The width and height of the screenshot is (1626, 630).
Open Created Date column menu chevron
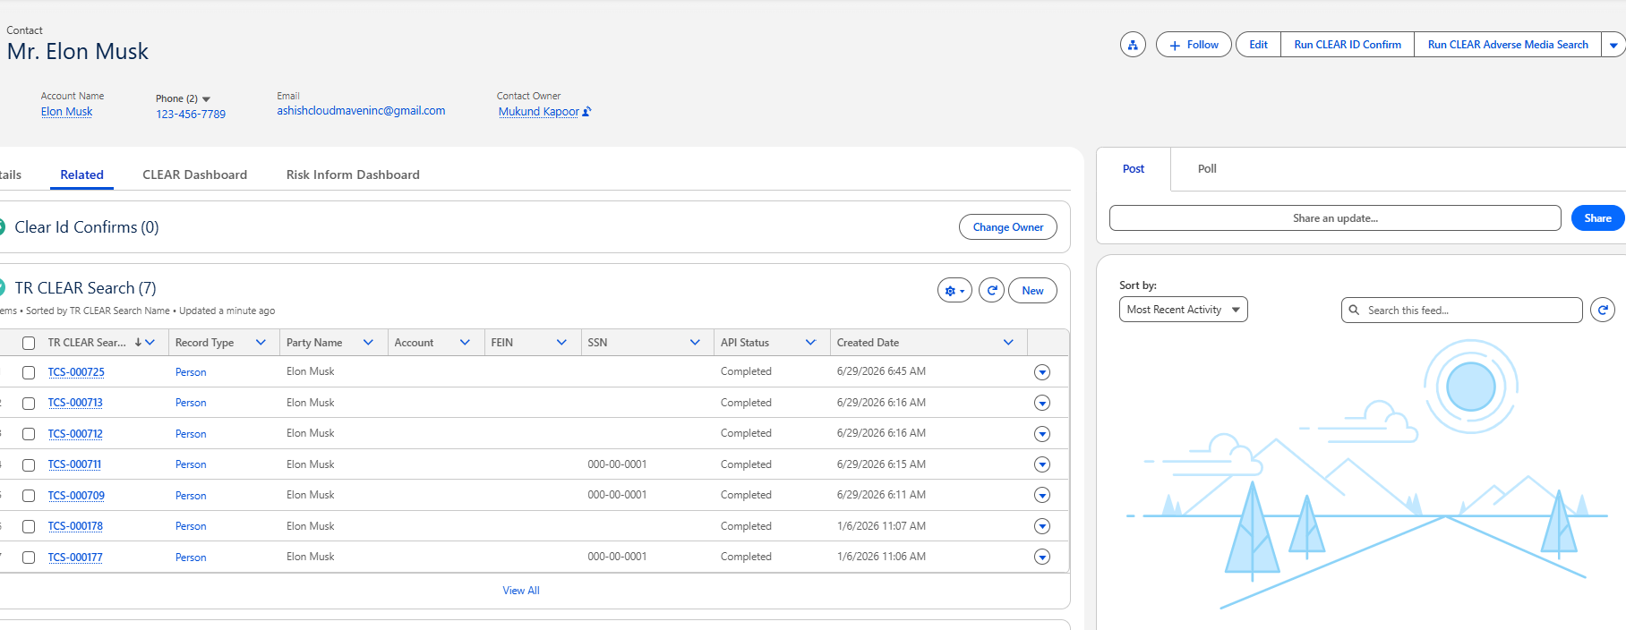pos(1008,343)
